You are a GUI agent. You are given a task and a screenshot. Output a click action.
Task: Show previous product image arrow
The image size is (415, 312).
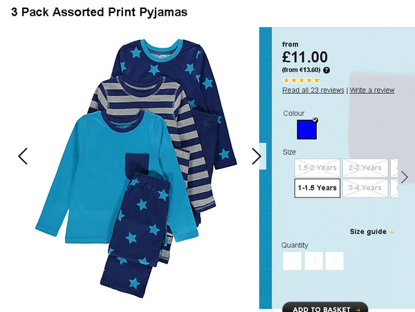coord(23,156)
